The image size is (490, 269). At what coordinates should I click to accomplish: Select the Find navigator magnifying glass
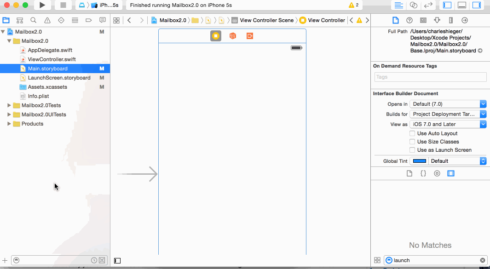pos(33,20)
